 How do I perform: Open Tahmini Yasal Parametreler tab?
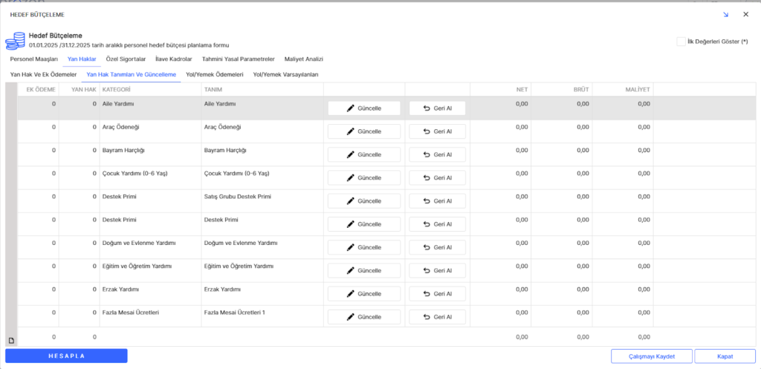tap(239, 59)
